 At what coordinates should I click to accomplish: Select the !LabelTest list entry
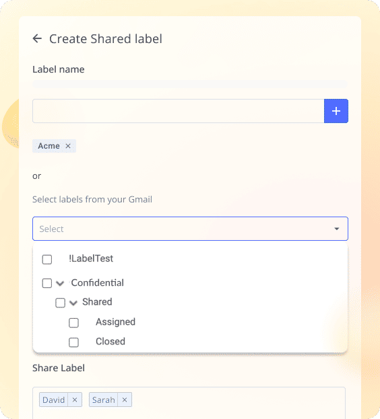point(91,258)
